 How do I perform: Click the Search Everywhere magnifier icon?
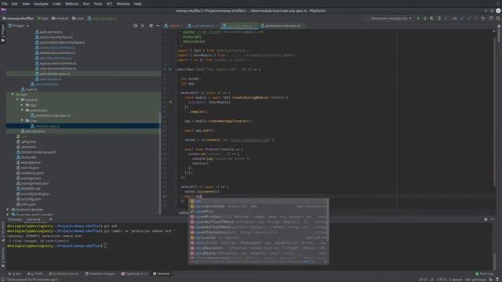coord(498,19)
